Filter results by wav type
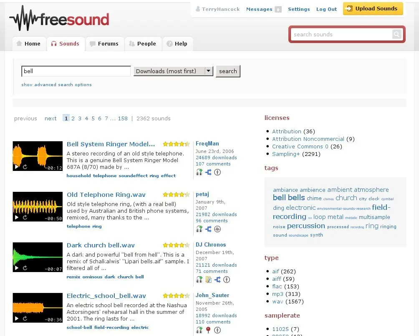This screenshot has height=336, width=419. 278,301
